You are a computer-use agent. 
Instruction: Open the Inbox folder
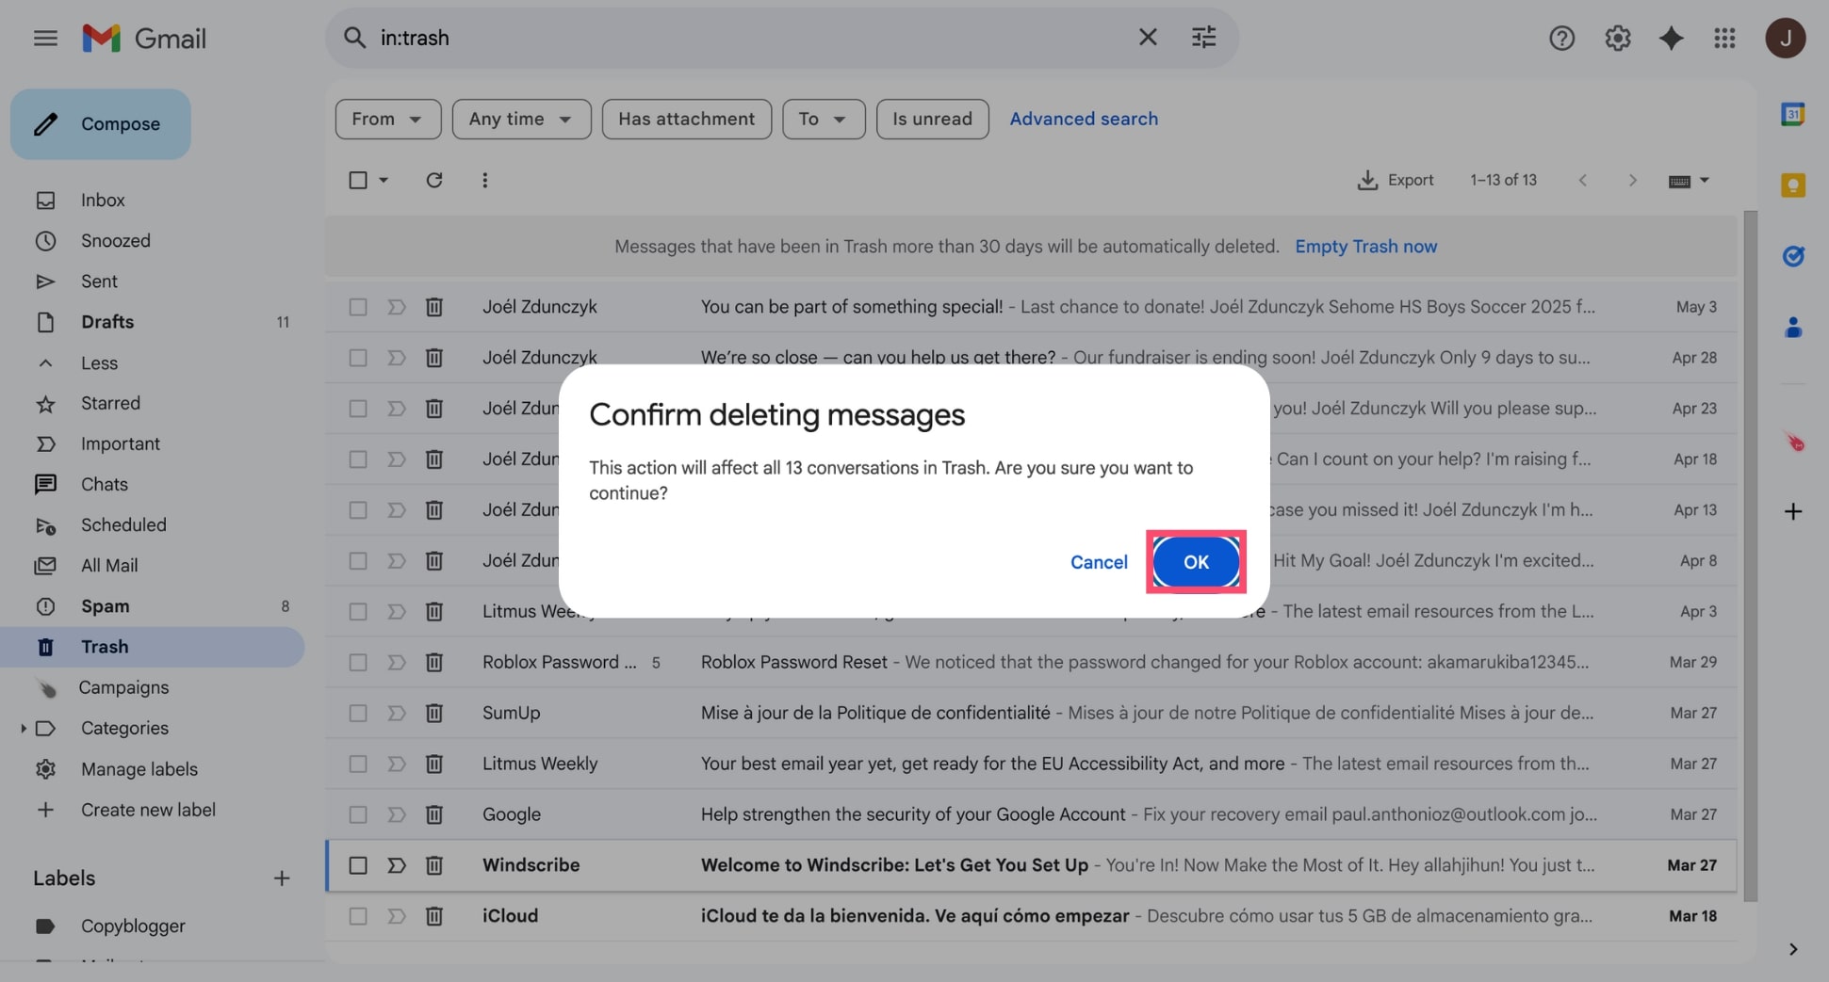103,200
